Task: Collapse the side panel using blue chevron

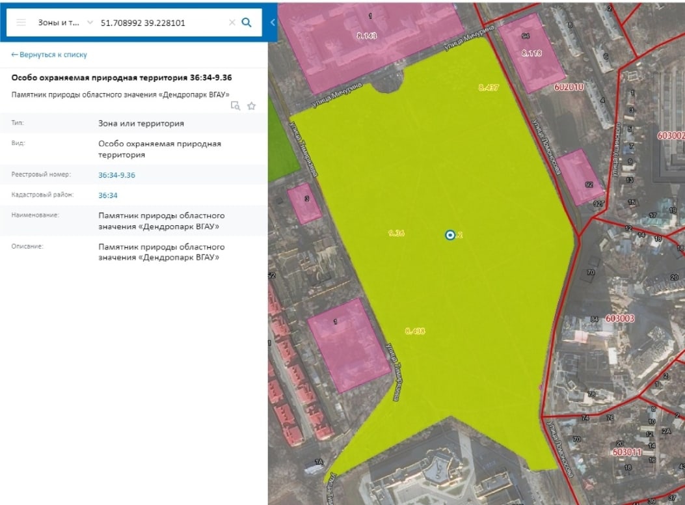Action: click(x=273, y=22)
